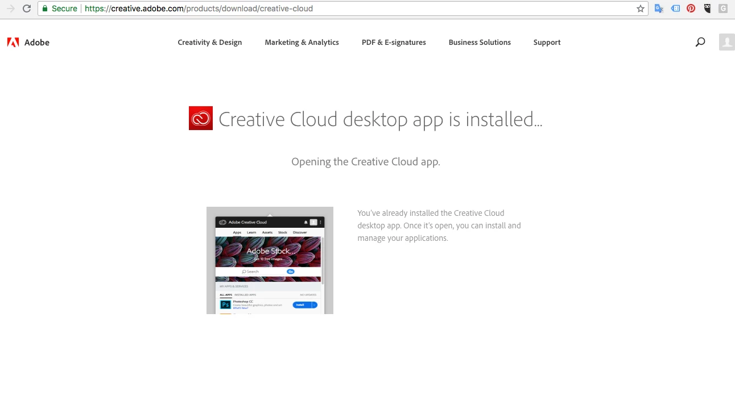Open the Business Solutions menu
This screenshot has width=735, height=401.
point(480,43)
